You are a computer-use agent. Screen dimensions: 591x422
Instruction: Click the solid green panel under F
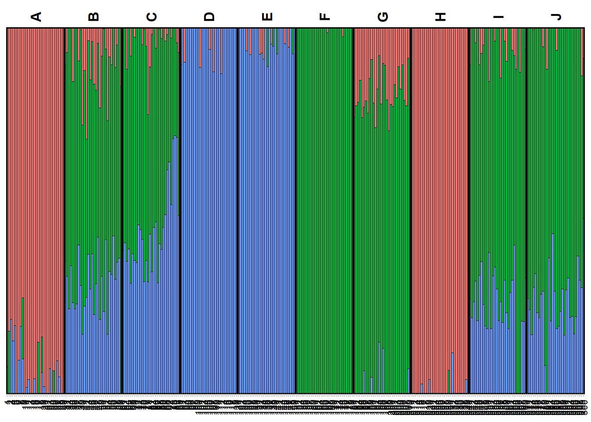coord(325,211)
